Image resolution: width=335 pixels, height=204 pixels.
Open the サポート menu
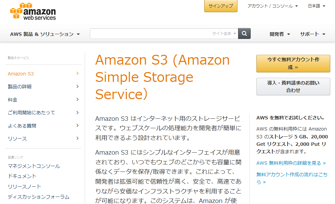point(312,34)
